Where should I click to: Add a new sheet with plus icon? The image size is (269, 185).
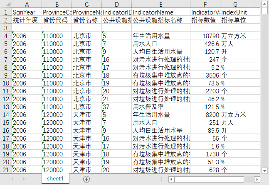coord(86,179)
